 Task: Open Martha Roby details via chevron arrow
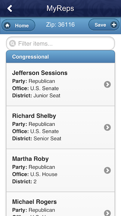107,170
